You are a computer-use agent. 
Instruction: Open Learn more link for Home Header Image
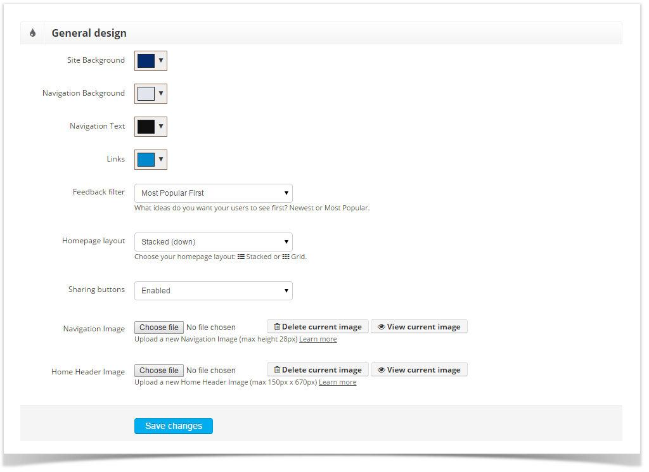337,382
